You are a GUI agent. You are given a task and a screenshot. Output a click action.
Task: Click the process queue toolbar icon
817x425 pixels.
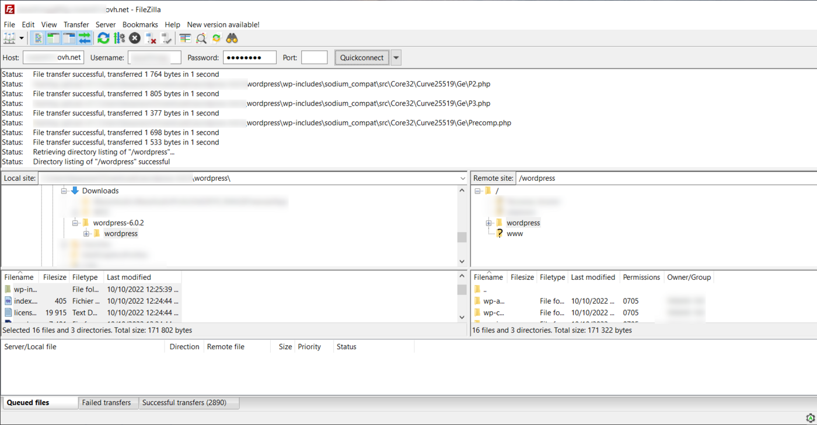coord(119,38)
